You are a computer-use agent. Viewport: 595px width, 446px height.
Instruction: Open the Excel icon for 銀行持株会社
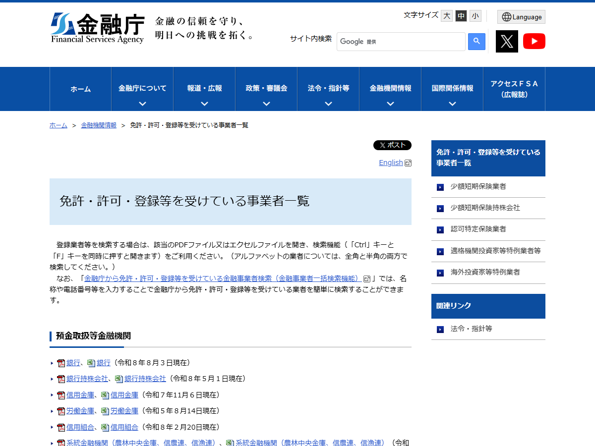coord(119,379)
